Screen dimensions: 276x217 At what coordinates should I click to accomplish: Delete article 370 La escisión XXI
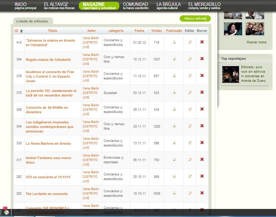(x=202, y=92)
